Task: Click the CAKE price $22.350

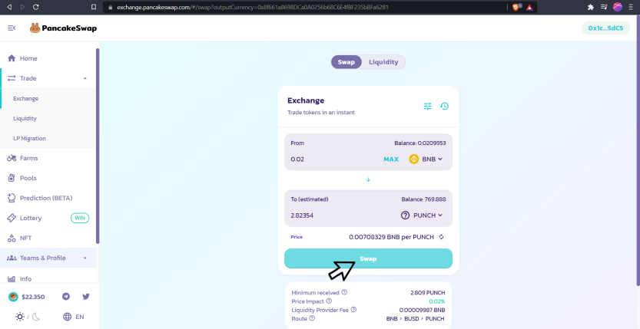Action: tap(27, 297)
